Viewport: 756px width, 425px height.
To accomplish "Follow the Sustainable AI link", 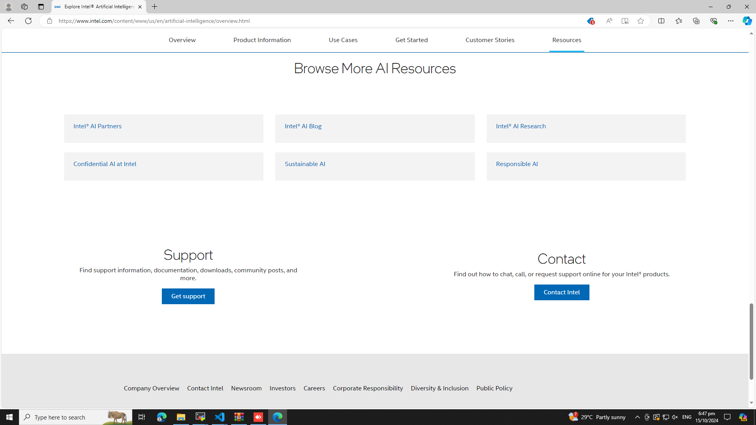I will pyautogui.click(x=305, y=164).
